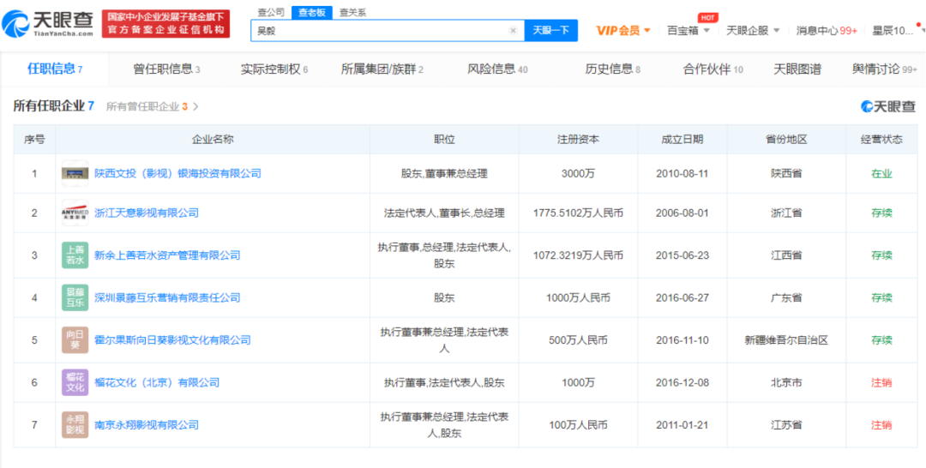
Task: Click founding date 2010-08-11
Action: coord(682,173)
